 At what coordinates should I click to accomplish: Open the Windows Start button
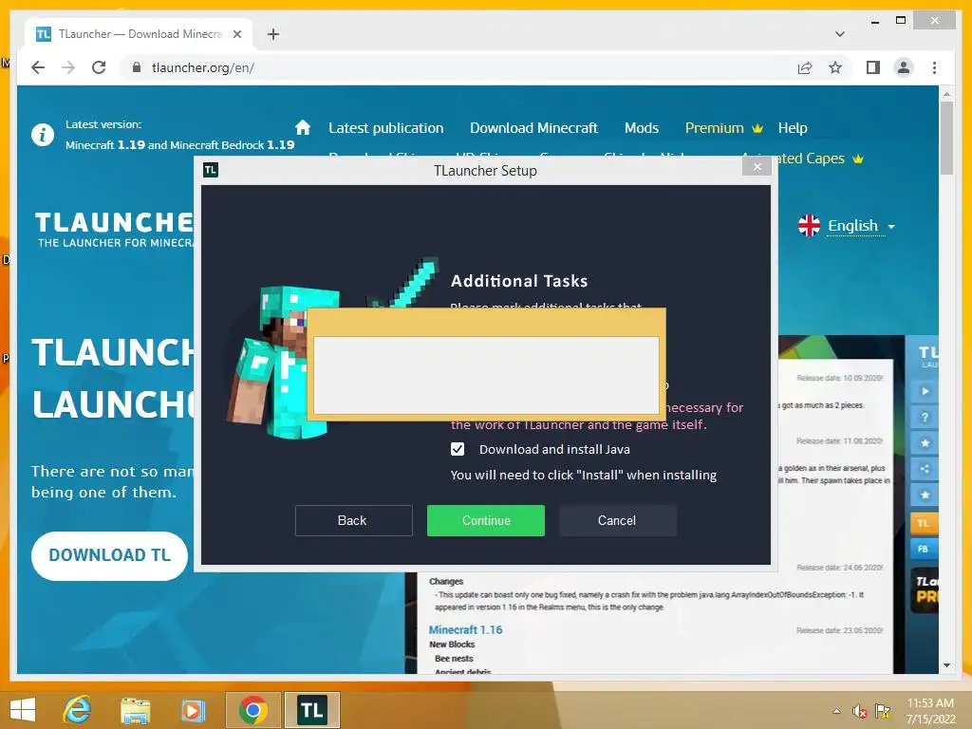click(23, 710)
